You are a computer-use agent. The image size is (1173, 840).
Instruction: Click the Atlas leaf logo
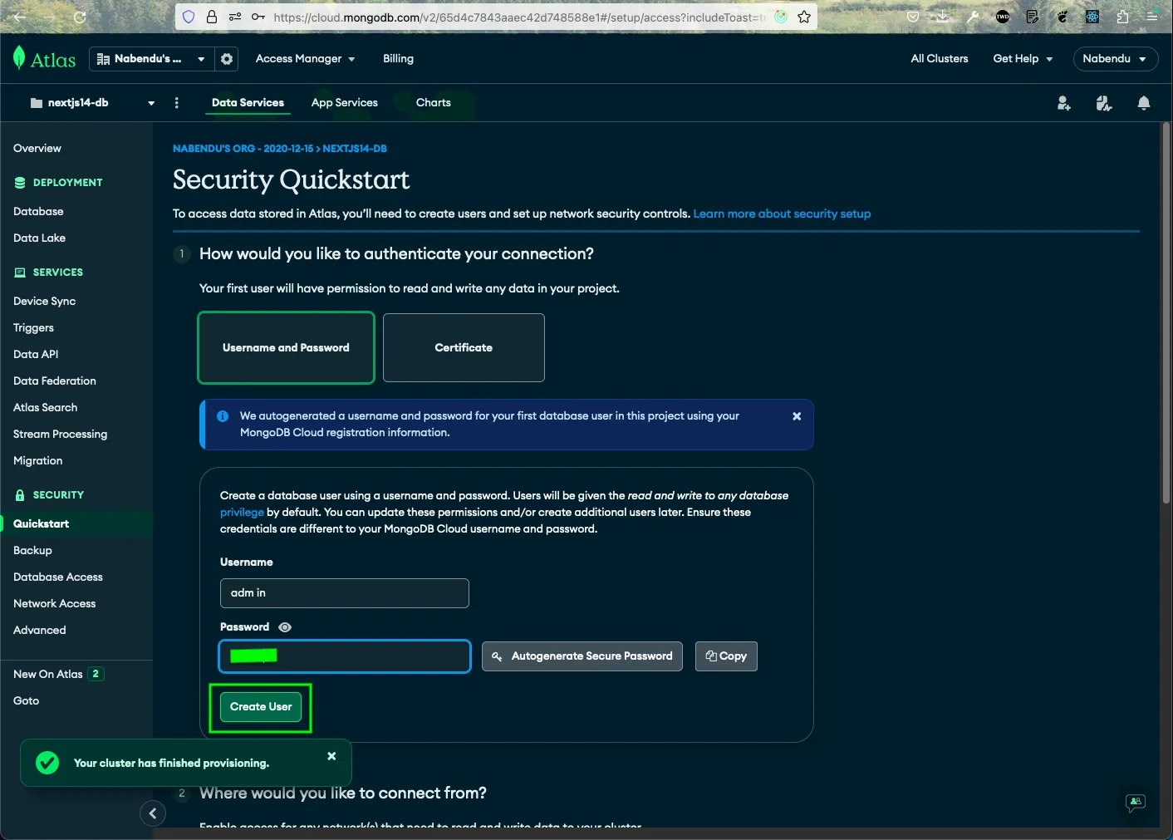coord(19,58)
